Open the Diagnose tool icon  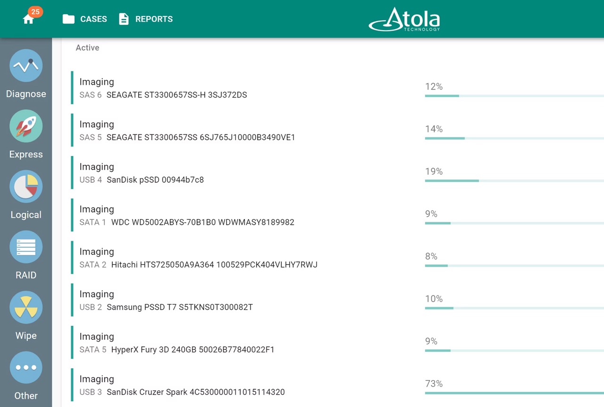[x=26, y=65]
